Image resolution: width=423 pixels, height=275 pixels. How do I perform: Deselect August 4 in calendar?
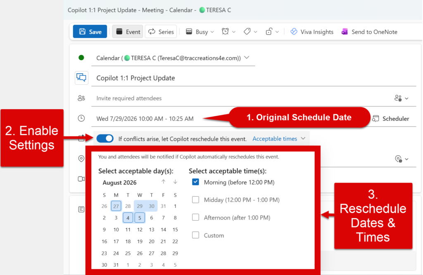pos(128,218)
